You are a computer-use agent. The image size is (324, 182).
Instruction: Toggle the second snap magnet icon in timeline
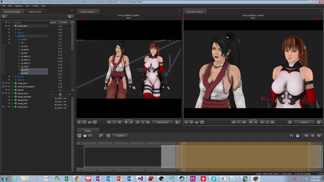click(298, 136)
